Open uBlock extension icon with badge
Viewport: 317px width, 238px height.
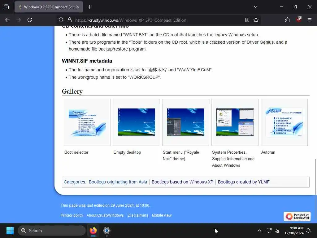(299, 20)
